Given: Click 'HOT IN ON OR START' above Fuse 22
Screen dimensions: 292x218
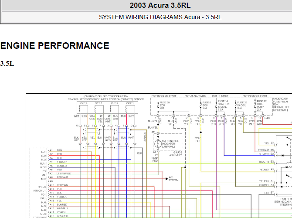Looking at the screenshot, I should pyautogui.click(x=255, y=96).
